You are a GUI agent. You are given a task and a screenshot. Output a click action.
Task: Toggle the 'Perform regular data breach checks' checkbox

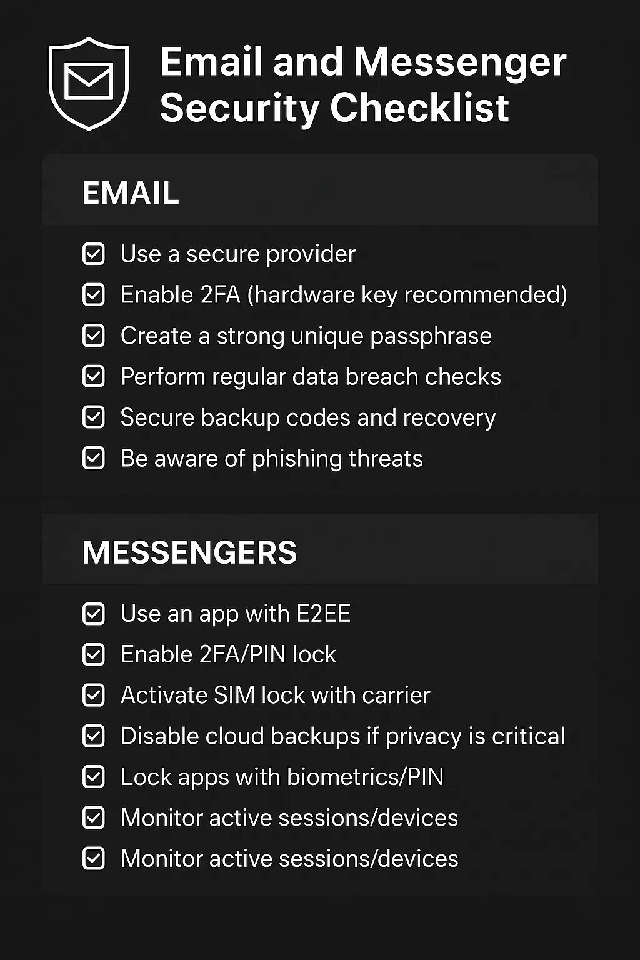tap(94, 377)
